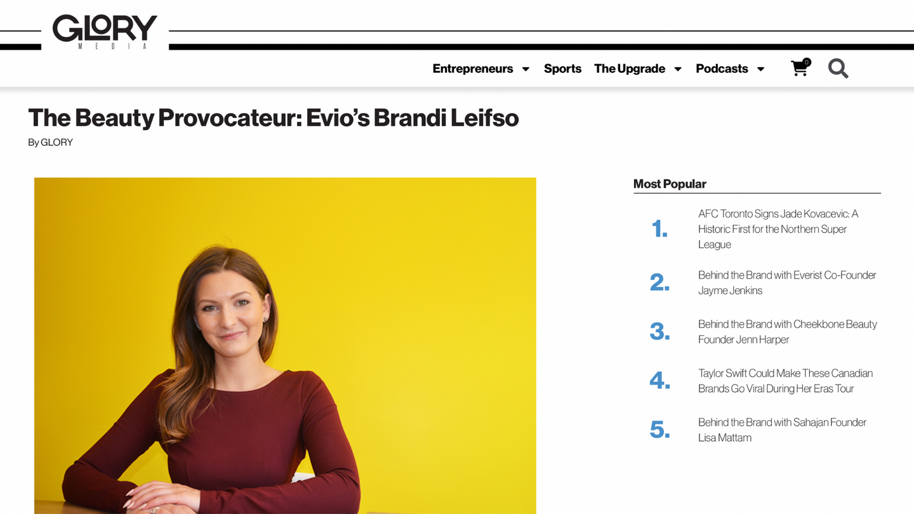
Task: Open the AFC Toronto Jade Kovacevic article
Action: coord(778,229)
